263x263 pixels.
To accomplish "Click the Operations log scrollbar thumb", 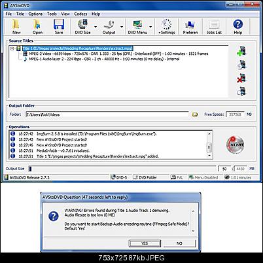I will click(x=209, y=147).
